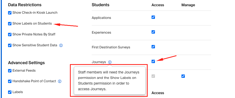Uncheck Show Check-in Kiosk Launch
Screen dimensions: 235x98
click(x=10, y=13)
